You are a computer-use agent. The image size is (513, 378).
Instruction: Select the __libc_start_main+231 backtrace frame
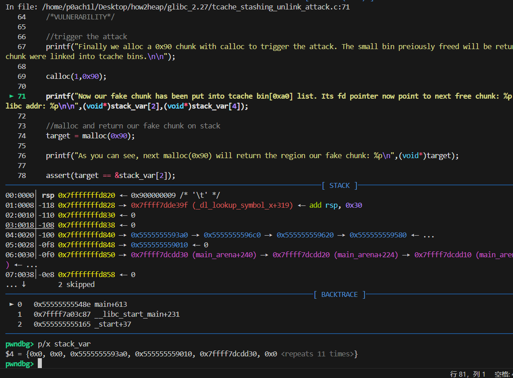(137, 314)
